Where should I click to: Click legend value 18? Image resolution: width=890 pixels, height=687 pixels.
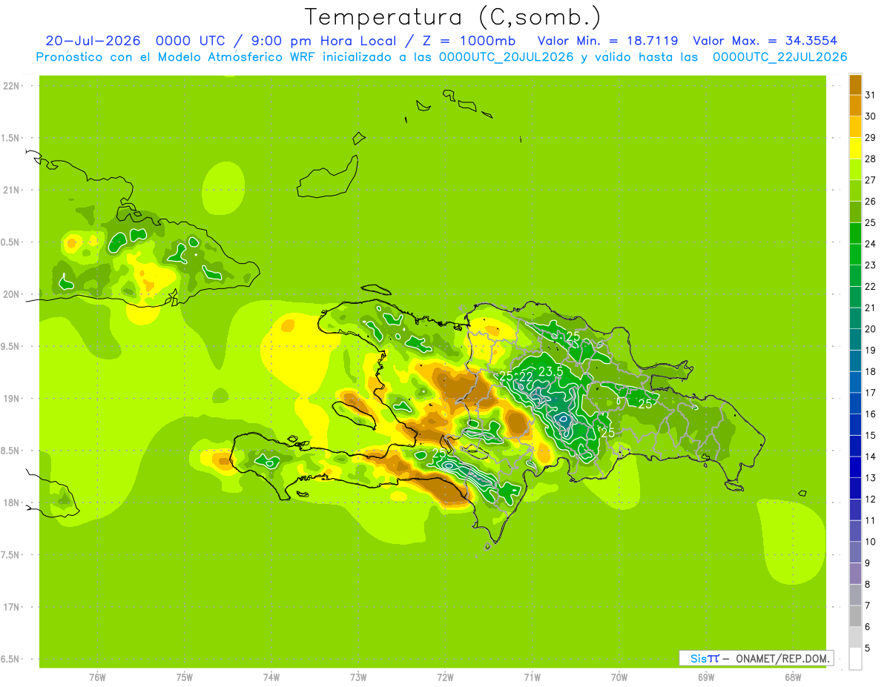[x=871, y=371]
